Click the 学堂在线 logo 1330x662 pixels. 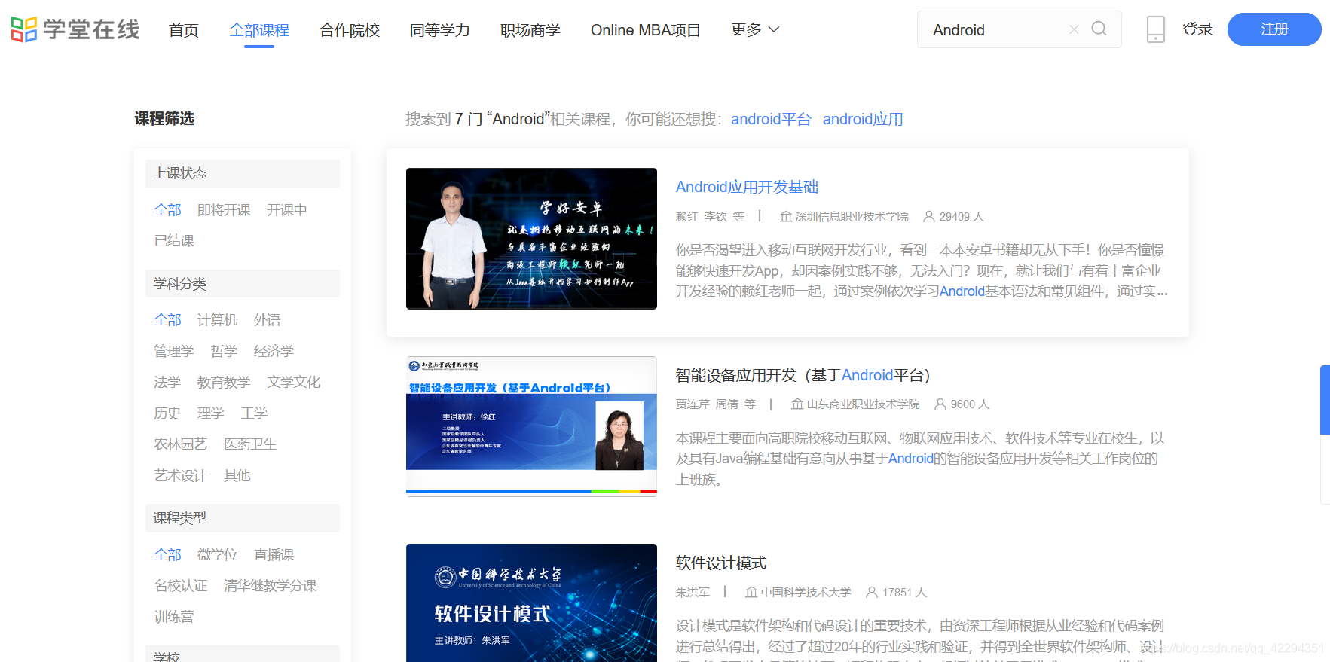[x=75, y=29]
